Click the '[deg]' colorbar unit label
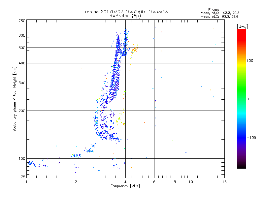This screenshot has width=264, height=198. [x=242, y=26]
